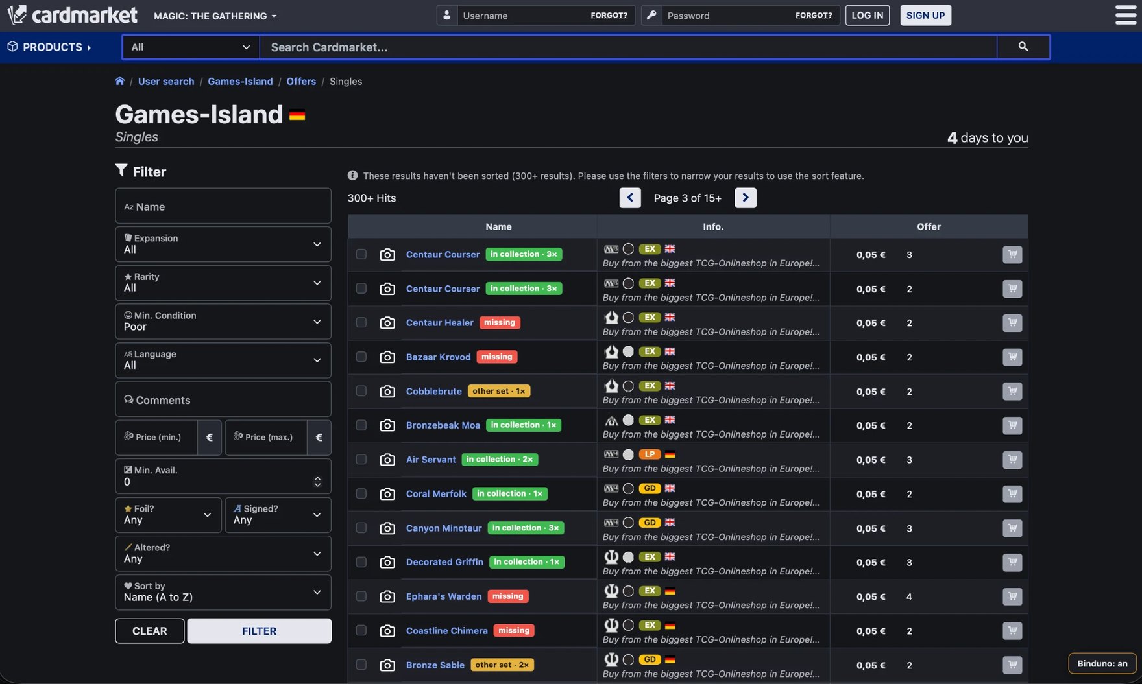1142x684 pixels.
Task: Click the Comments filter input field
Action: (x=223, y=399)
